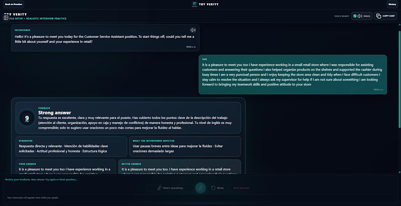
Task: Click the speaker icon in Voice button
Action: [359, 16]
